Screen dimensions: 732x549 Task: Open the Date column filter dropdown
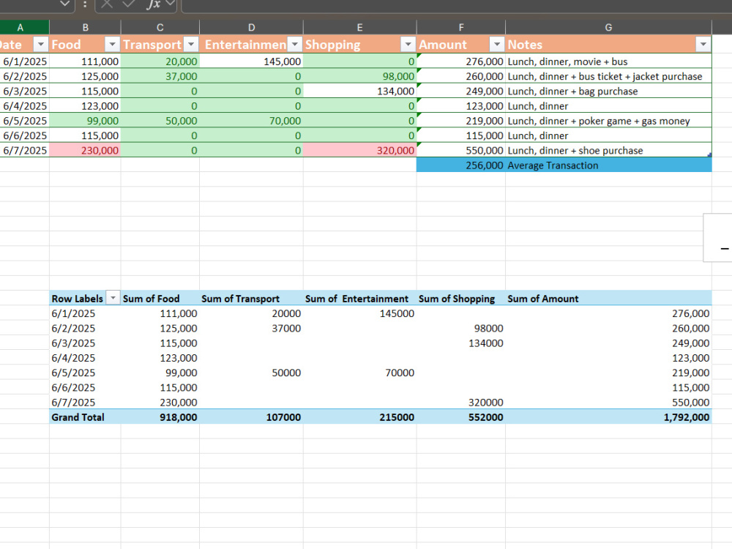click(41, 45)
